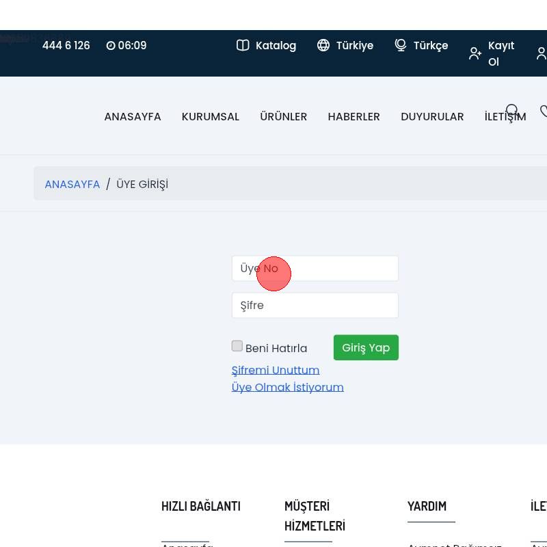The height and width of the screenshot is (547, 547).
Task: Click the clock icon beside 06:09
Action: point(111,46)
